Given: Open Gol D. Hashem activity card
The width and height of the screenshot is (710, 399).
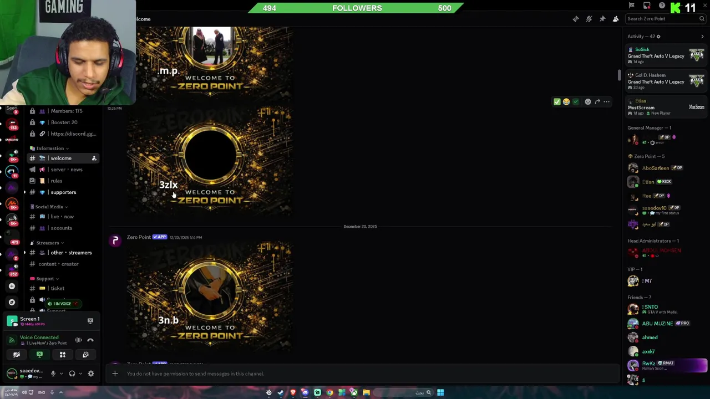Looking at the screenshot, I should [666, 81].
